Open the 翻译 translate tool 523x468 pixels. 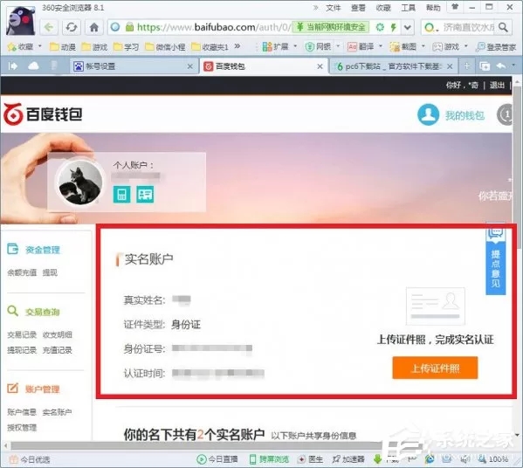[x=361, y=46]
